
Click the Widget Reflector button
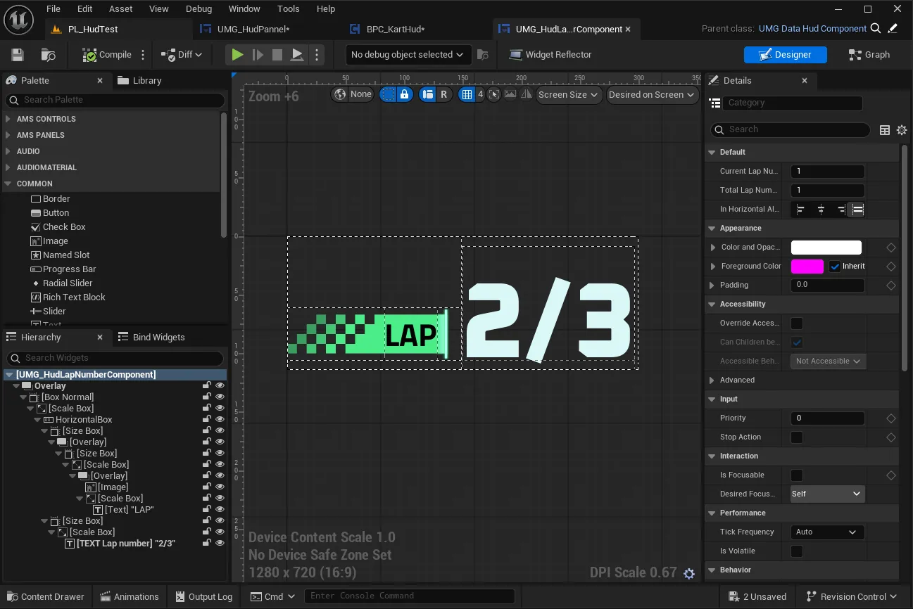pyautogui.click(x=550, y=55)
